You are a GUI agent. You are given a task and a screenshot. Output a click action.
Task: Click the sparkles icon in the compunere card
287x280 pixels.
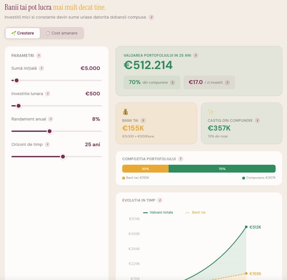211,111
